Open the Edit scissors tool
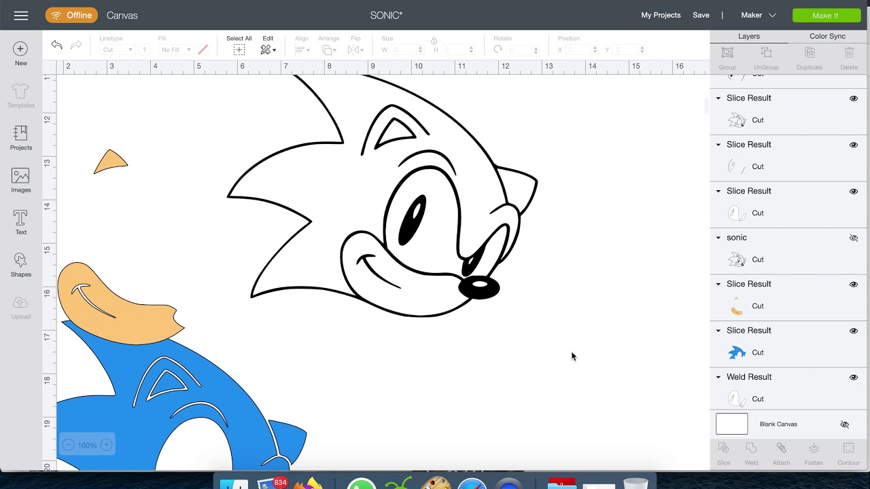 pyautogui.click(x=266, y=50)
